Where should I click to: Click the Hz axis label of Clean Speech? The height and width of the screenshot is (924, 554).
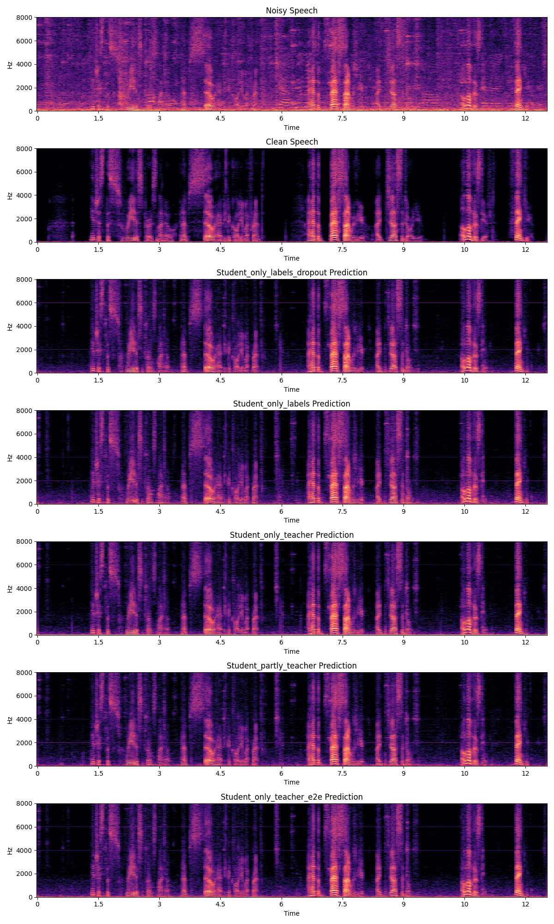click(x=10, y=195)
